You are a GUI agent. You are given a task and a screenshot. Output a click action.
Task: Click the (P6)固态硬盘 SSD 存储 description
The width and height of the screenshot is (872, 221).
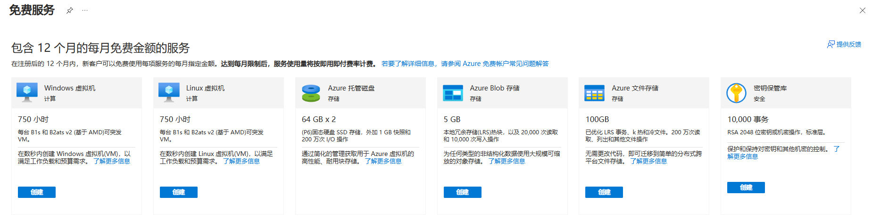(356, 136)
